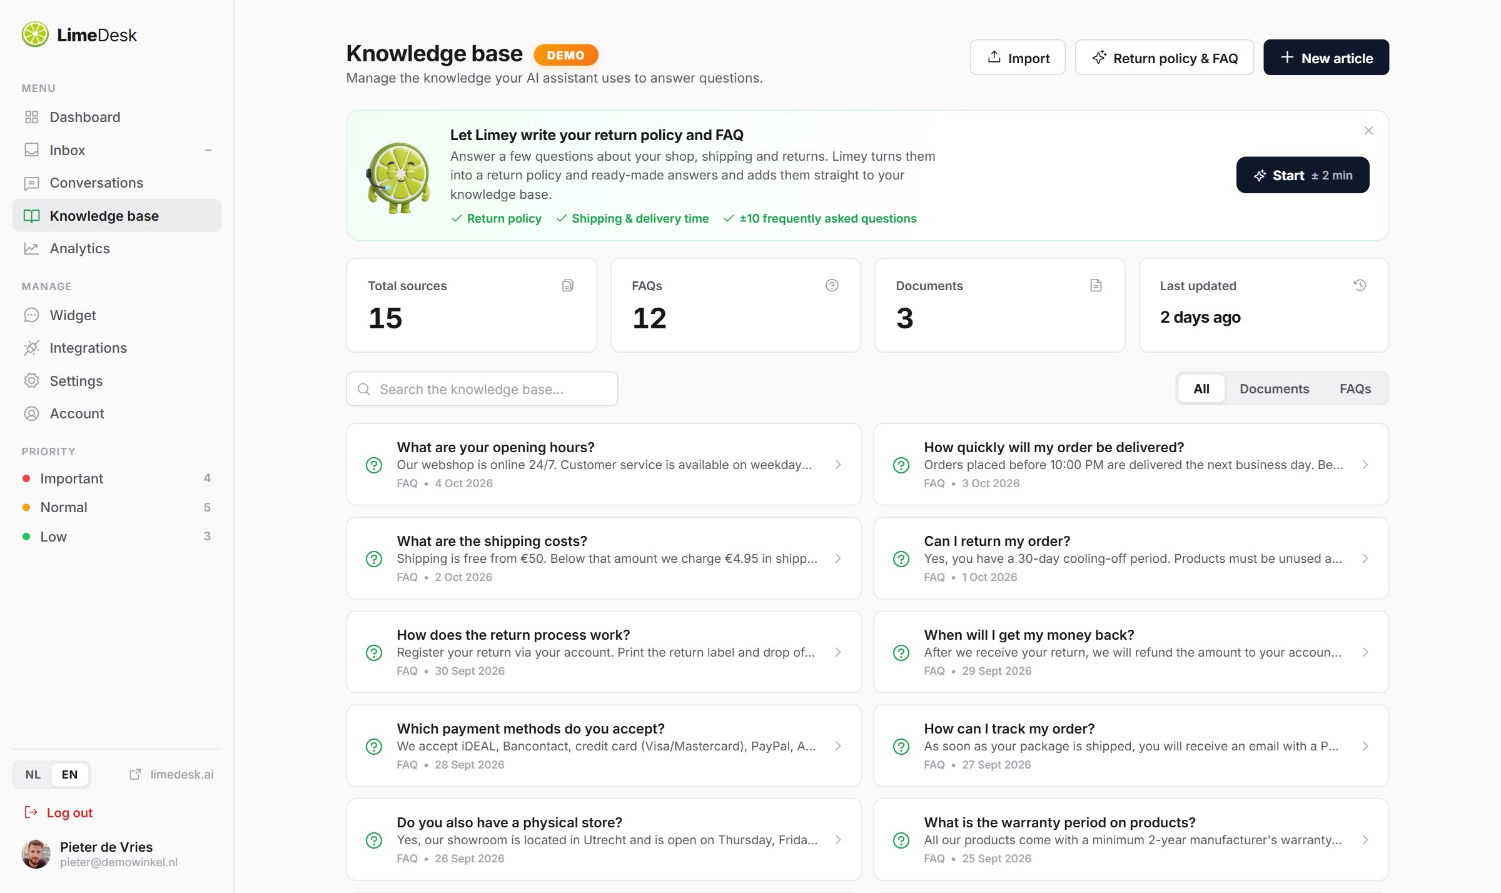
Task: Open the Widget chat bubble icon
Action: click(31, 315)
